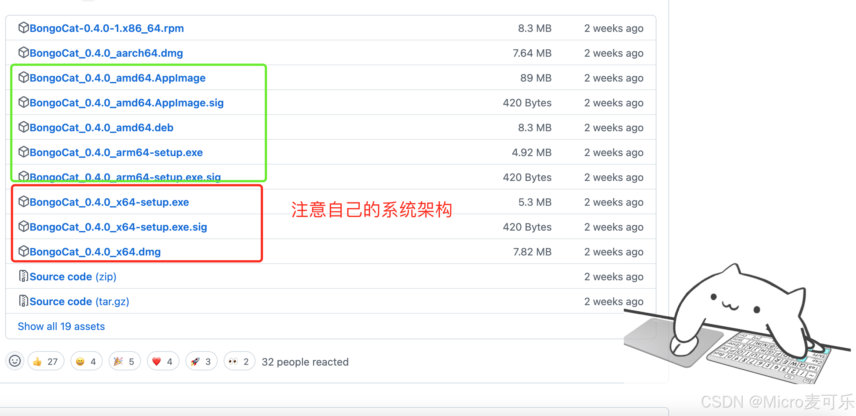This screenshot has width=856, height=416.
Task: Toggle the heart reaction
Action: [x=163, y=361]
